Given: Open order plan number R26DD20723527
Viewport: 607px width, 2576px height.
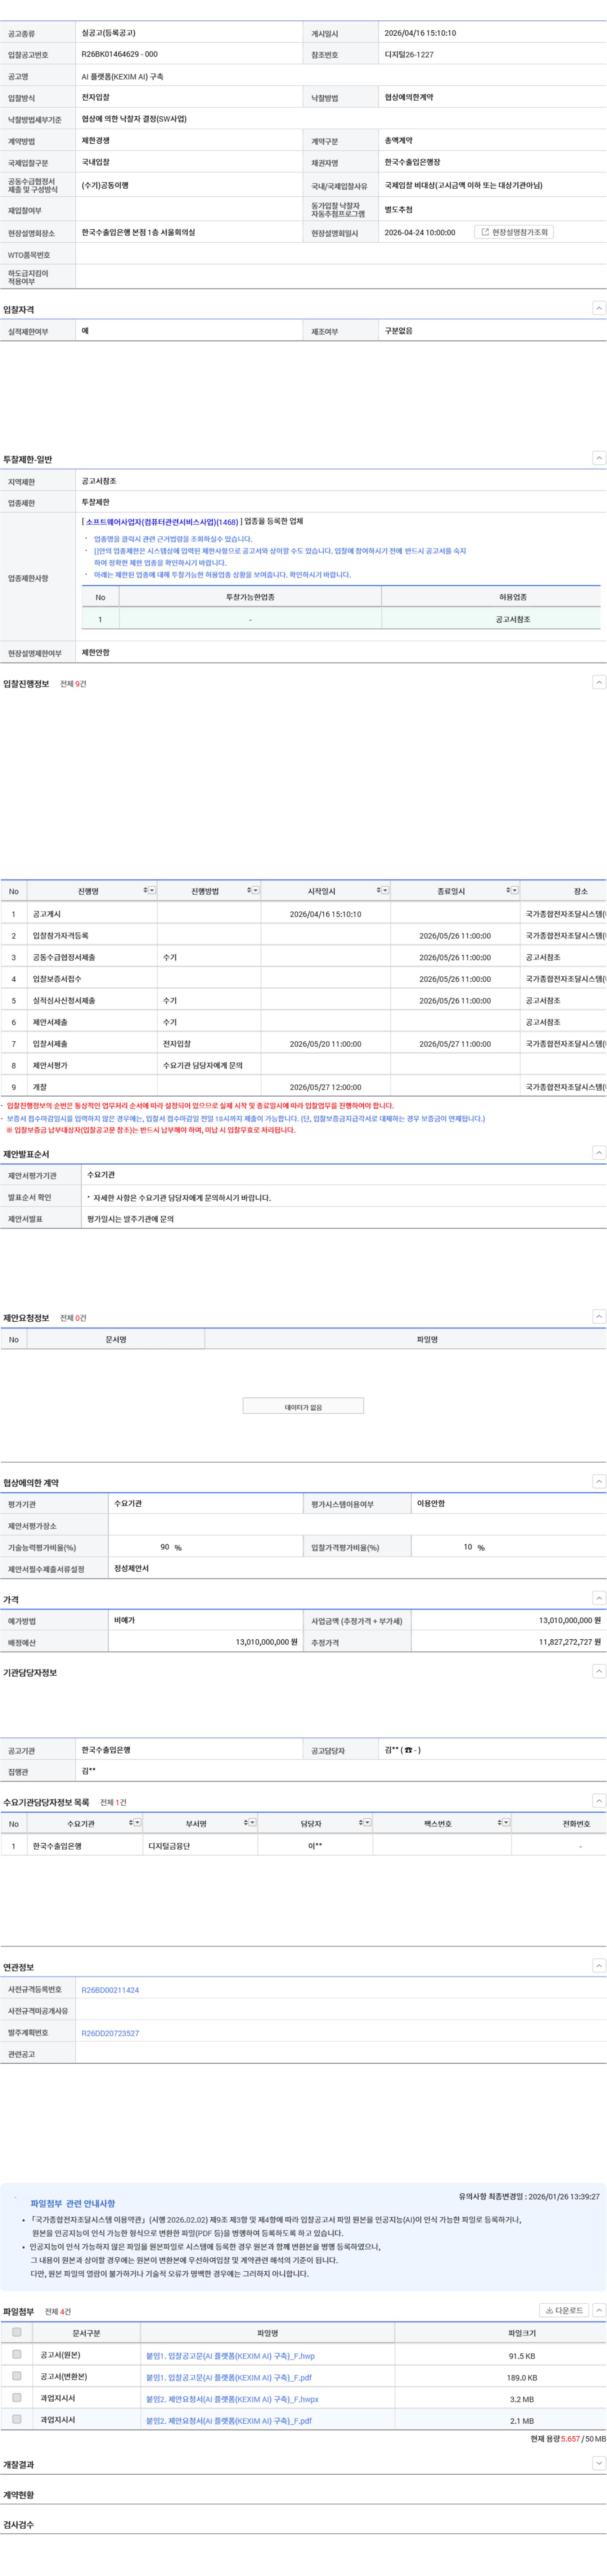Looking at the screenshot, I should [x=110, y=2033].
